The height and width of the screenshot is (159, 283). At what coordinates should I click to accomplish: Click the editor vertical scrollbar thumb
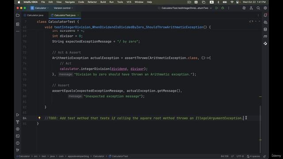pyautogui.click(x=260, y=129)
